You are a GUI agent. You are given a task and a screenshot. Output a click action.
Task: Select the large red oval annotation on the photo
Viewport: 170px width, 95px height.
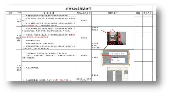(112, 37)
